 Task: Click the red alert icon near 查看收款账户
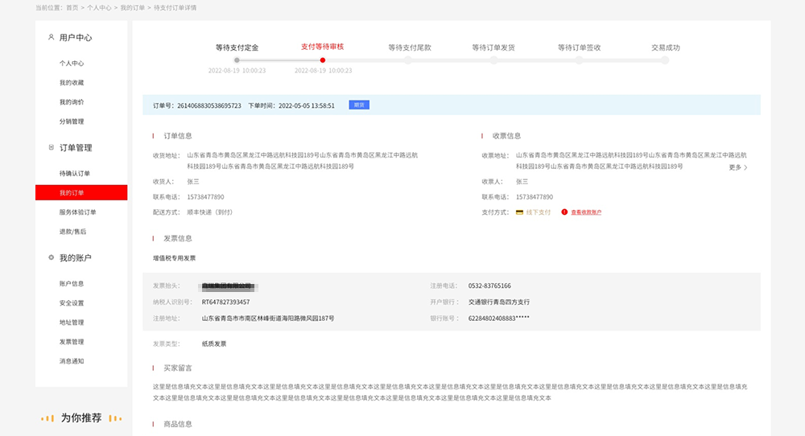tap(564, 212)
